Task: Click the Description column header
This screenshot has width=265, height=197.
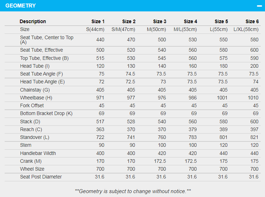Action: (x=33, y=21)
